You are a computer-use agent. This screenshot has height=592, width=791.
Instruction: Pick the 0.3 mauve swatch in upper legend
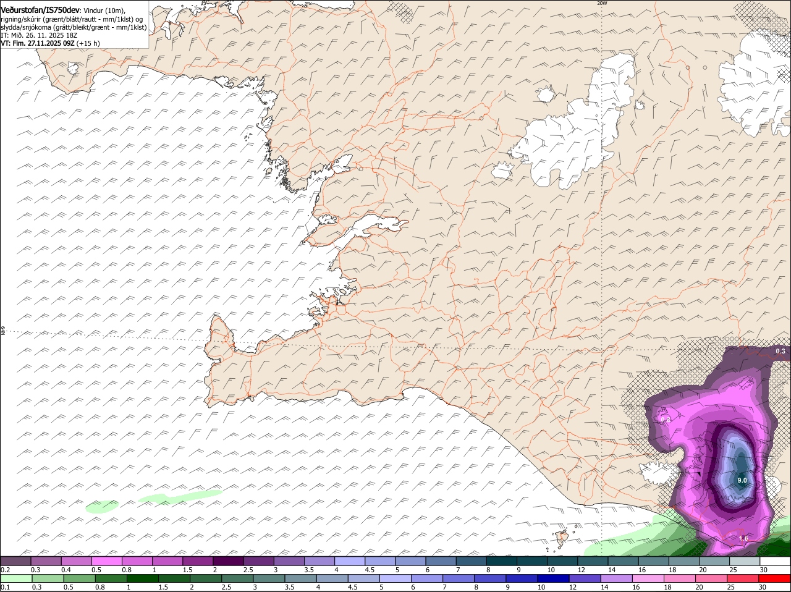[x=46, y=561]
